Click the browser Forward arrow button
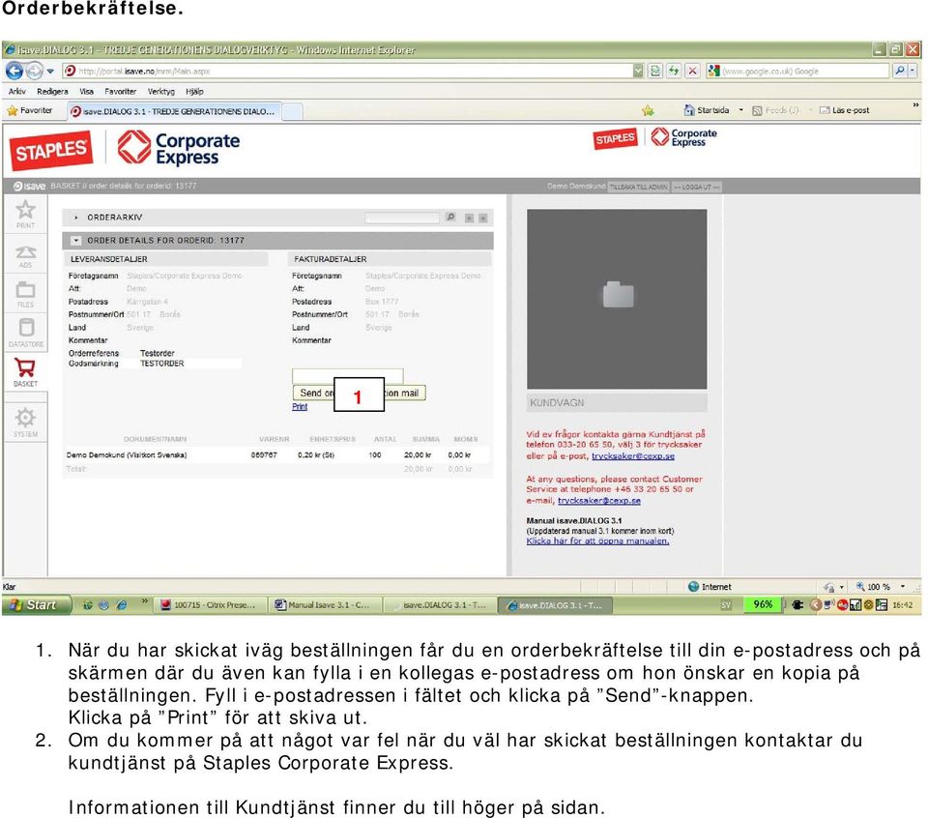This screenshot has width=928, height=818. [35, 71]
